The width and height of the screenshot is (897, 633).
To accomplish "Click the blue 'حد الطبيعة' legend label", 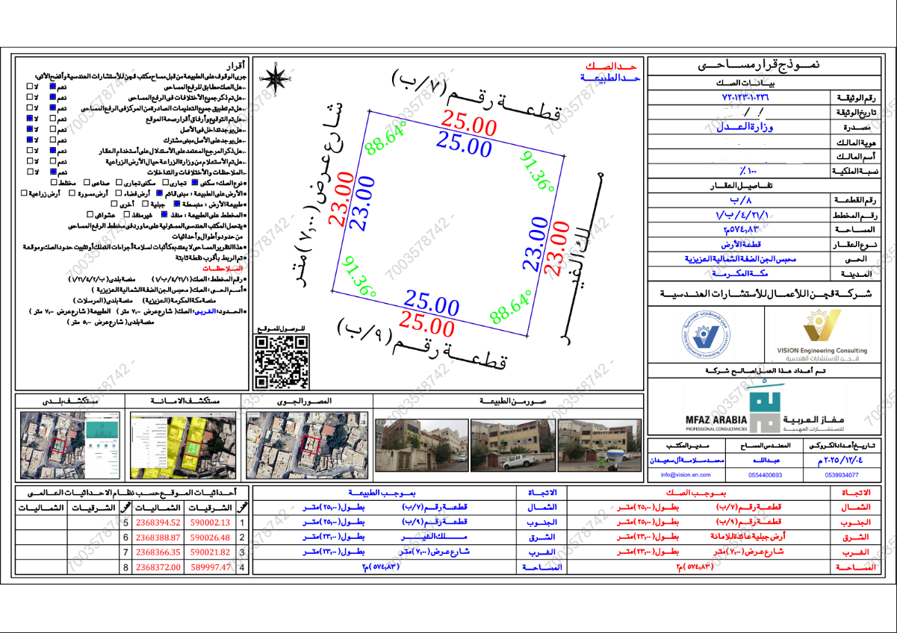I will [612, 77].
